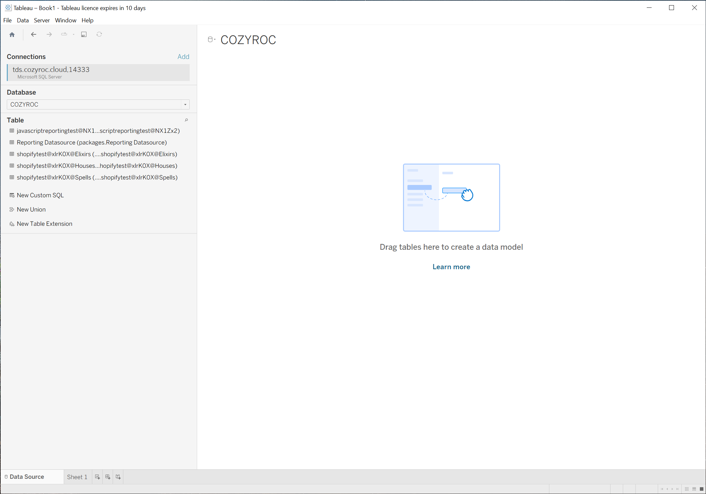Add a new story tab icon
Viewport: 706px width, 494px height.
point(118,477)
